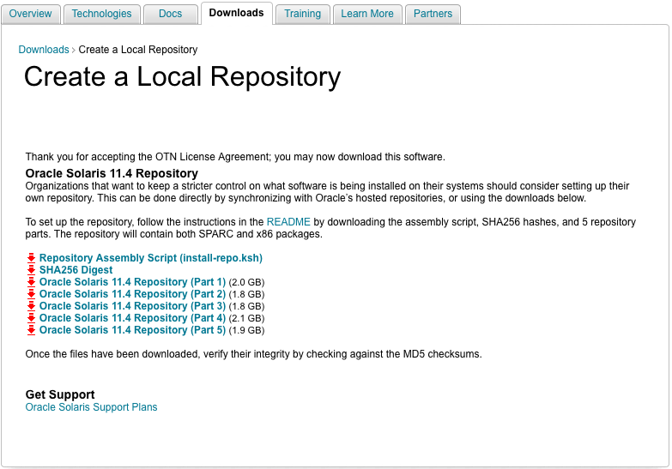Click the '(1.9 GB)' size text

click(246, 330)
